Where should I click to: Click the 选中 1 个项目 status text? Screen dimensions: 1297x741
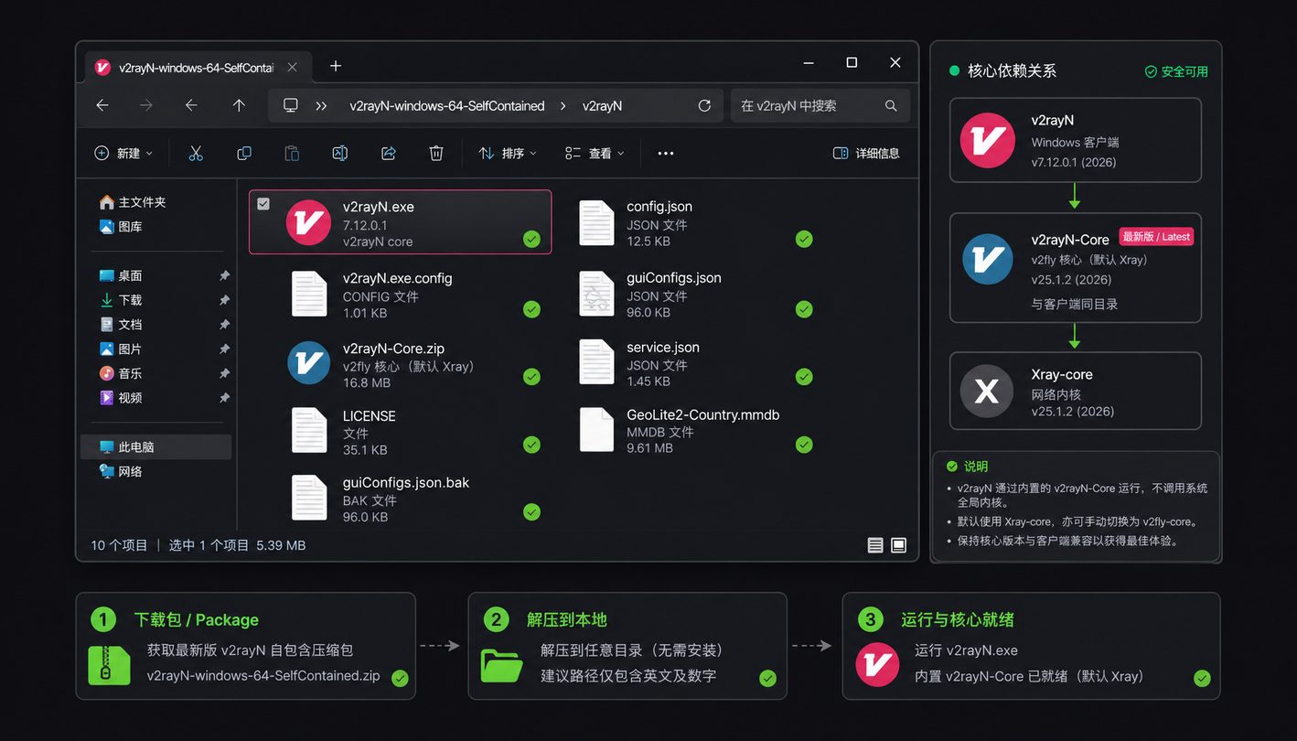point(209,545)
